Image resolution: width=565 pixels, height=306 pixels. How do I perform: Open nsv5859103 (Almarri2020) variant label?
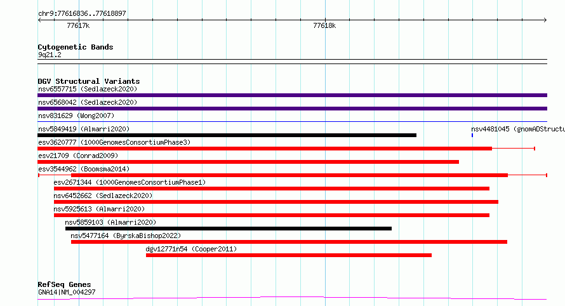pos(110,222)
